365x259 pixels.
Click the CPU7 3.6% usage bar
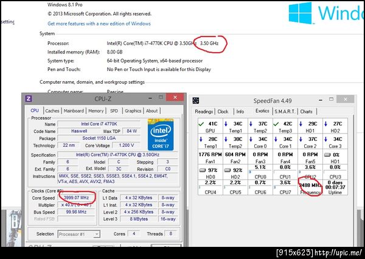click(x=285, y=187)
